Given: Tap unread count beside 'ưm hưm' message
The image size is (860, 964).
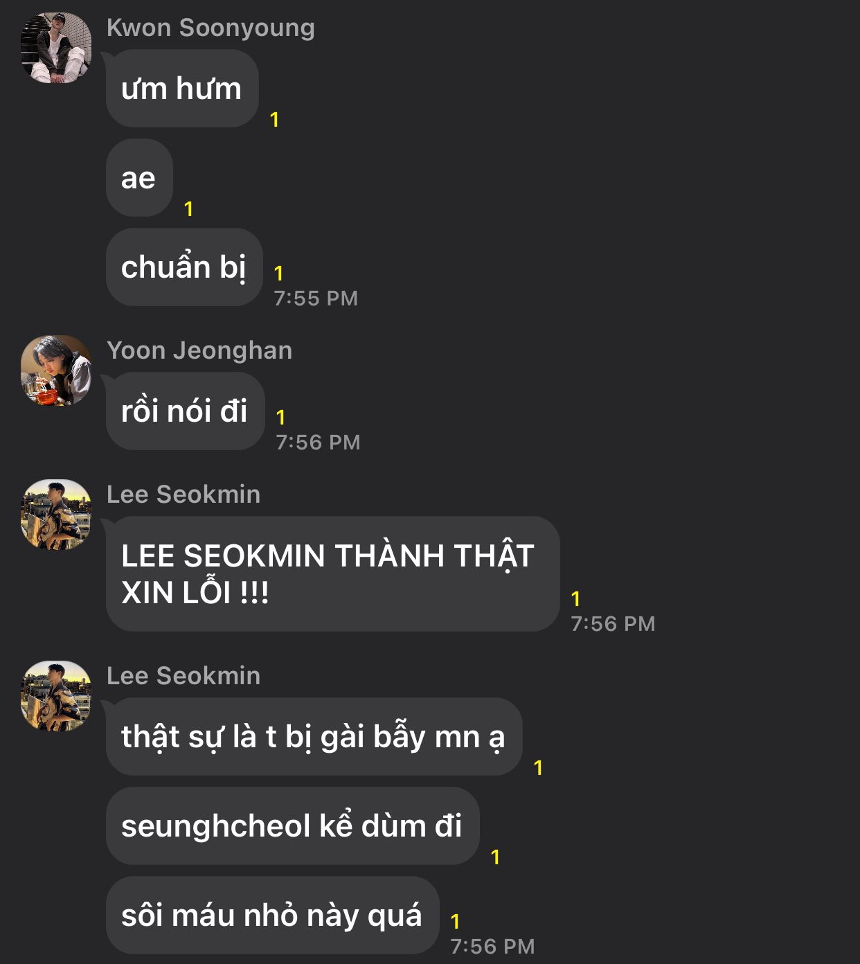Looking at the screenshot, I should click(x=274, y=120).
